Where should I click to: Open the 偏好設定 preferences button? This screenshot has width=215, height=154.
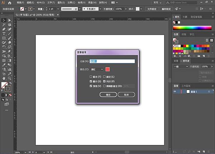point(166,9)
